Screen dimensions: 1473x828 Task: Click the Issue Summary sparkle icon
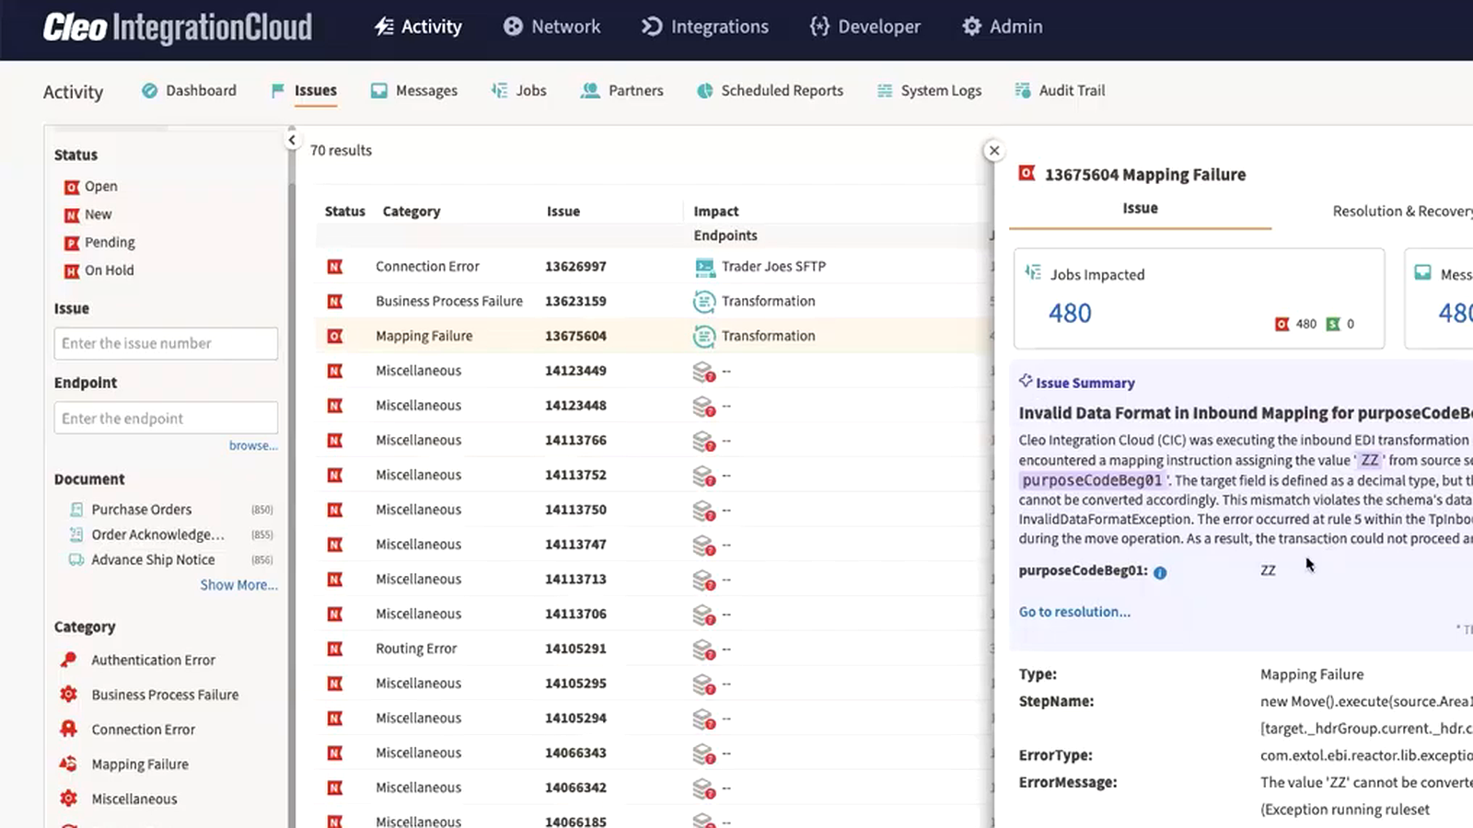[x=1026, y=381]
